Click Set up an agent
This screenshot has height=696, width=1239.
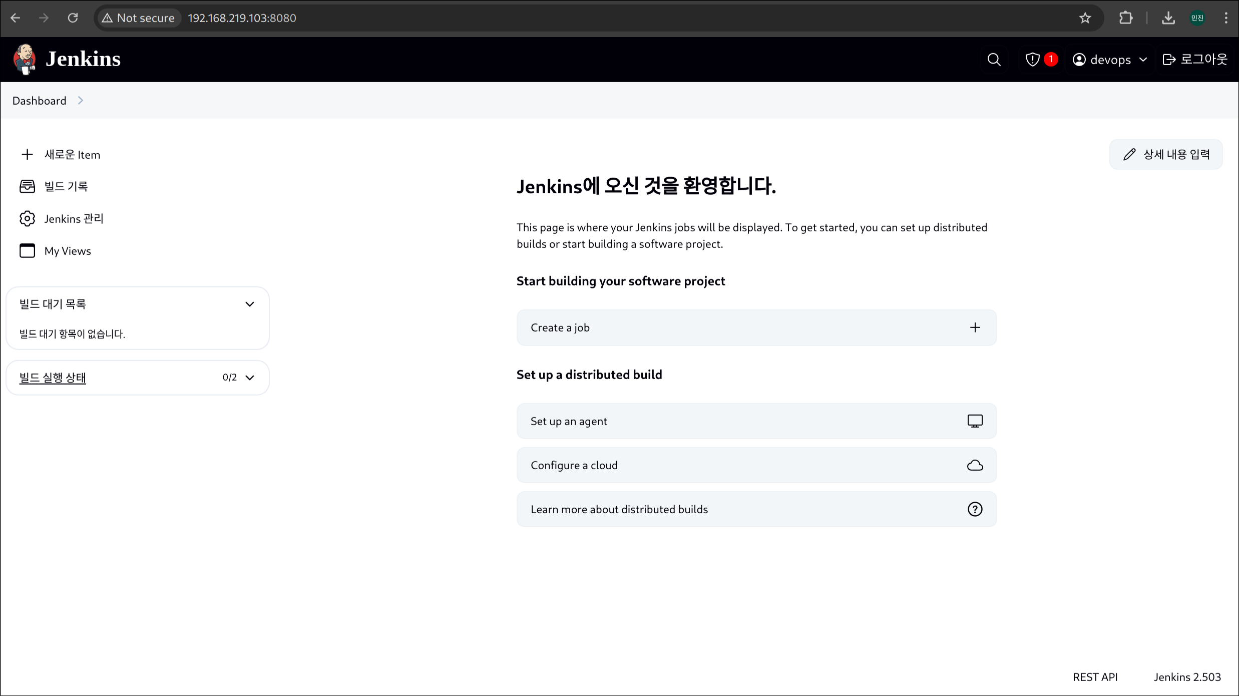(x=756, y=421)
